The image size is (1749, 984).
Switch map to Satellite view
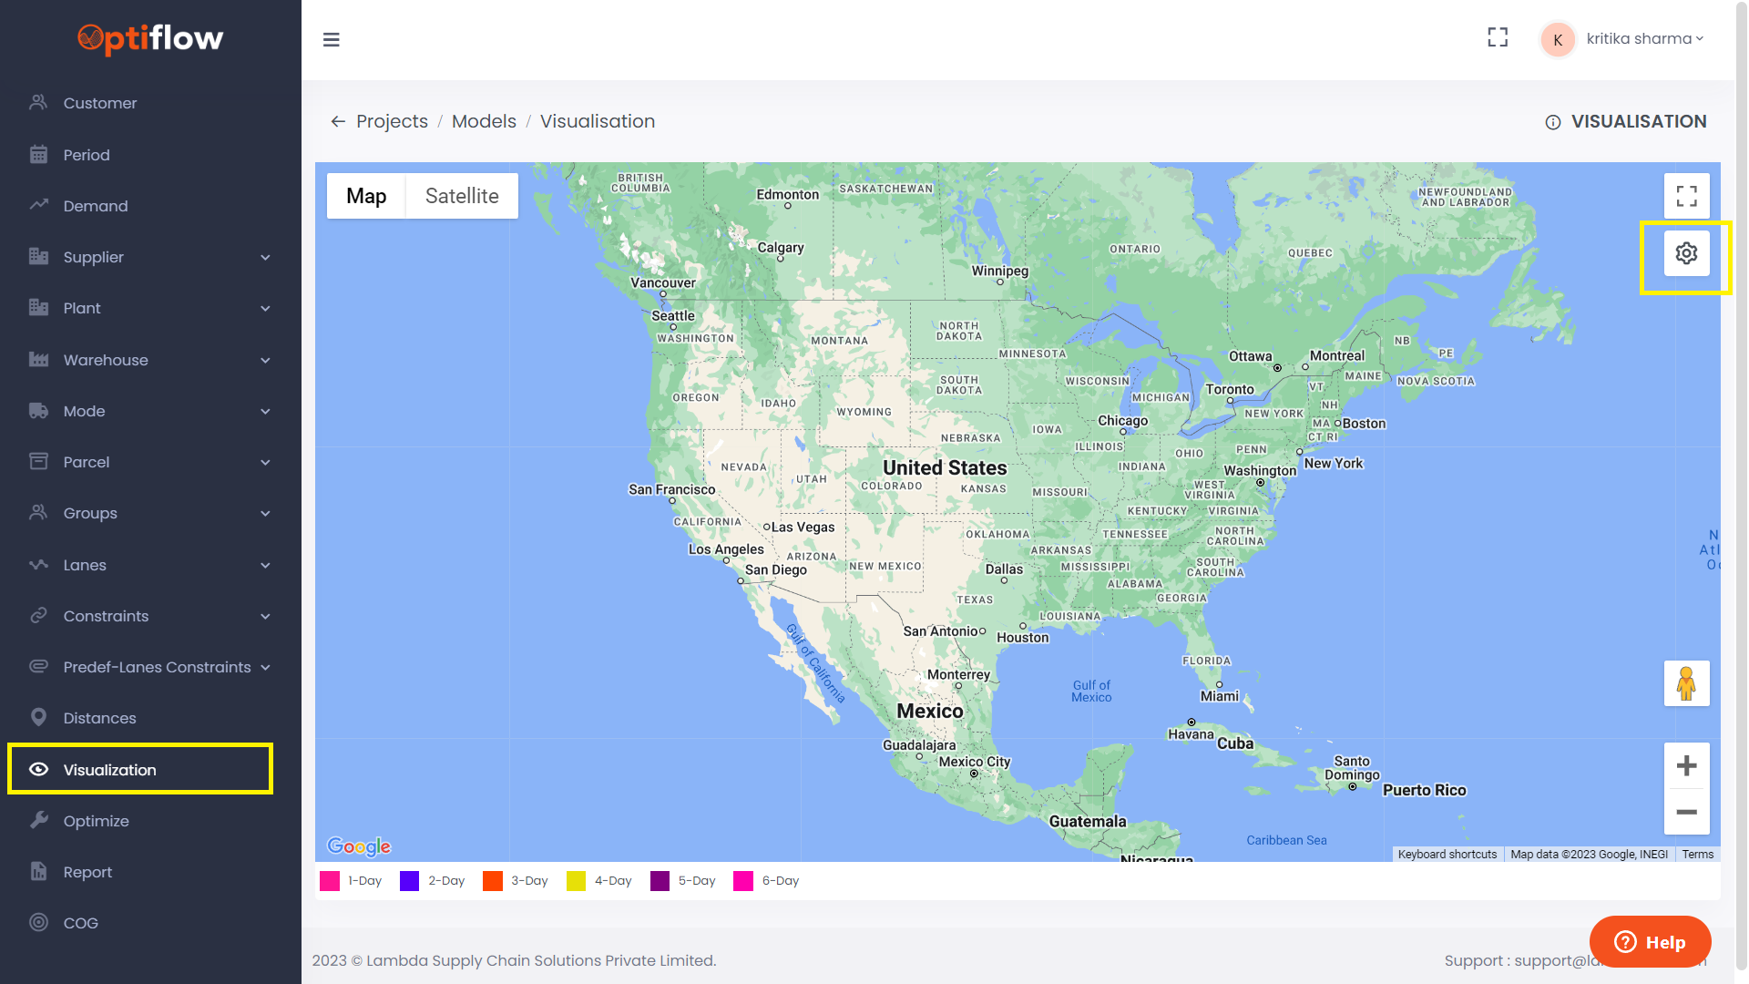(x=462, y=196)
